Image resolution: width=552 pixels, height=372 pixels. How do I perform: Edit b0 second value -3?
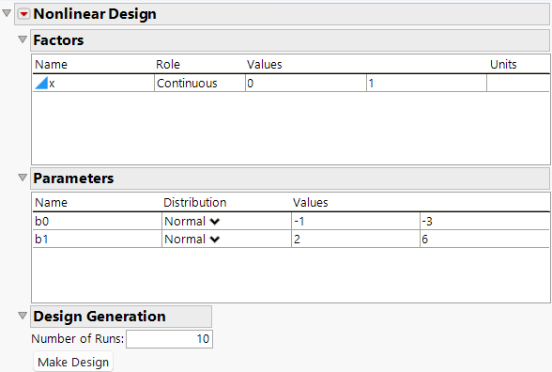click(x=484, y=222)
